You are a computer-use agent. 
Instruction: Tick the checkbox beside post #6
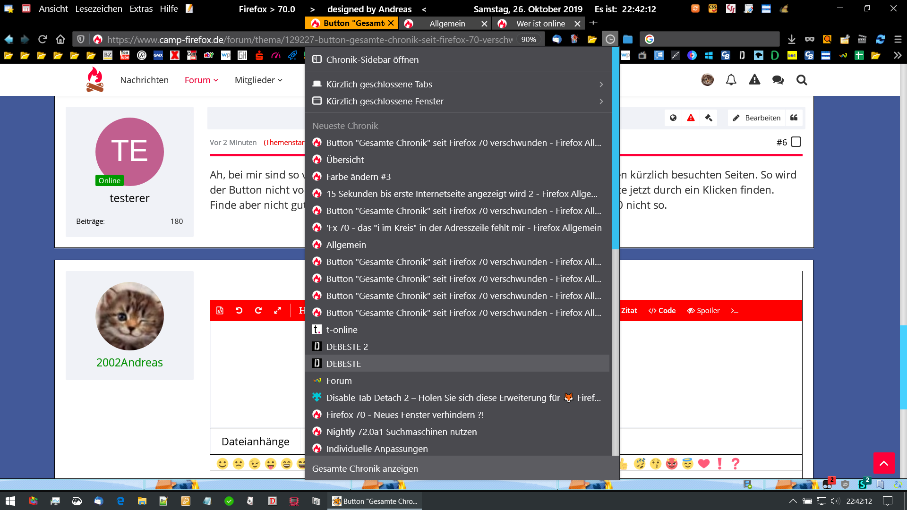pos(796,142)
